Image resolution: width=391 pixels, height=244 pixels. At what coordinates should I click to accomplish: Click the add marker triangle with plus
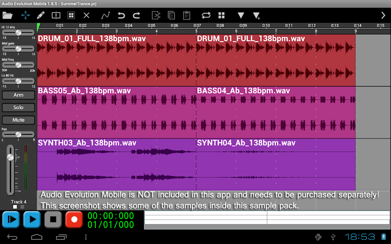256,16
